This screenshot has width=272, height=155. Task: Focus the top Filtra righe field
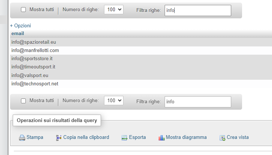pyautogui.click(x=198, y=10)
